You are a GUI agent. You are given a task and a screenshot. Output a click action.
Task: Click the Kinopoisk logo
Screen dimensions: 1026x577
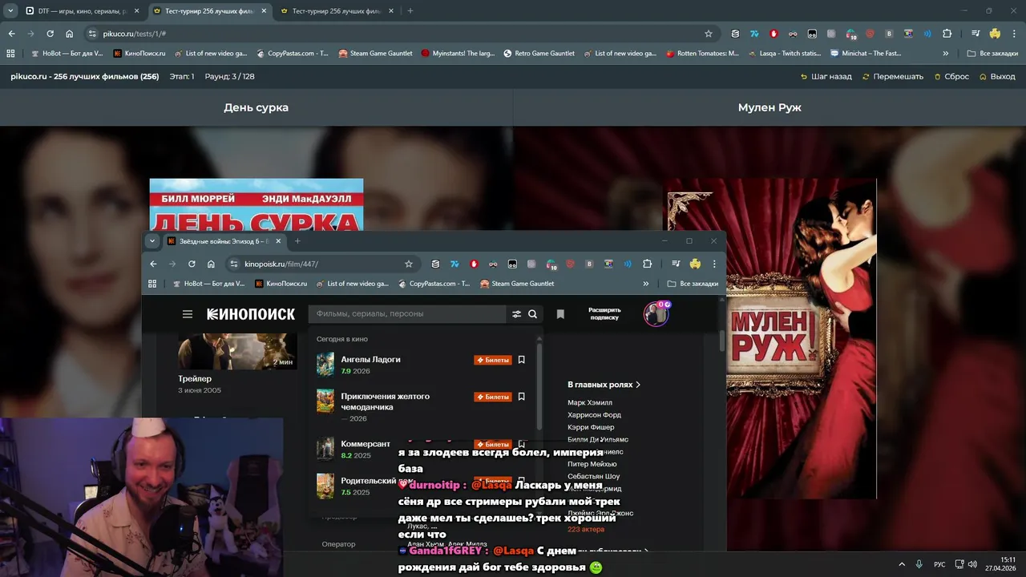251,314
